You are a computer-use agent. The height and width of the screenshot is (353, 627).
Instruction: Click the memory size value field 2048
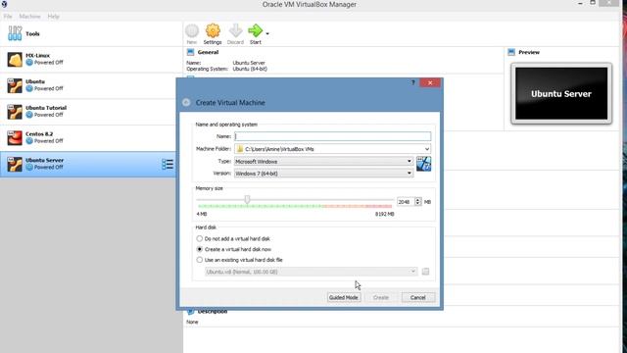pos(406,202)
